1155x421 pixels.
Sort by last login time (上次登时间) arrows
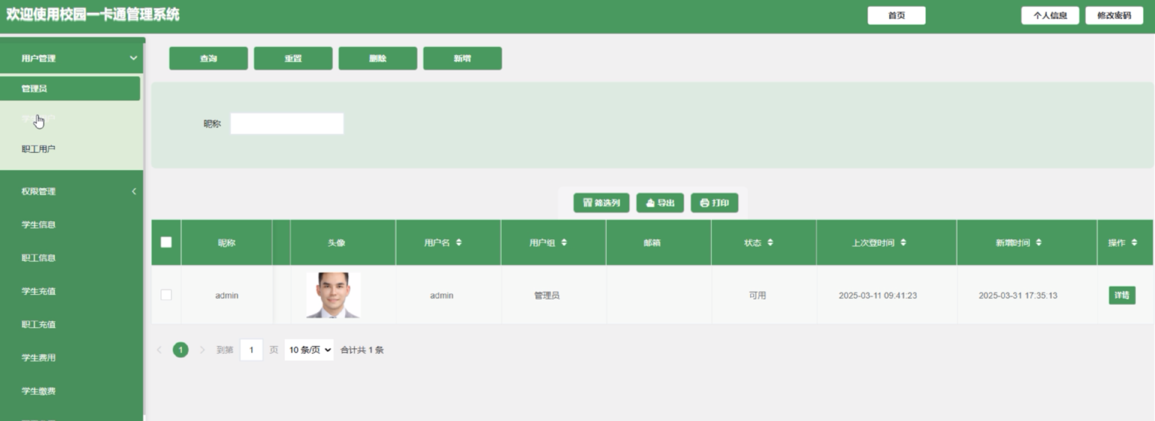(x=903, y=243)
